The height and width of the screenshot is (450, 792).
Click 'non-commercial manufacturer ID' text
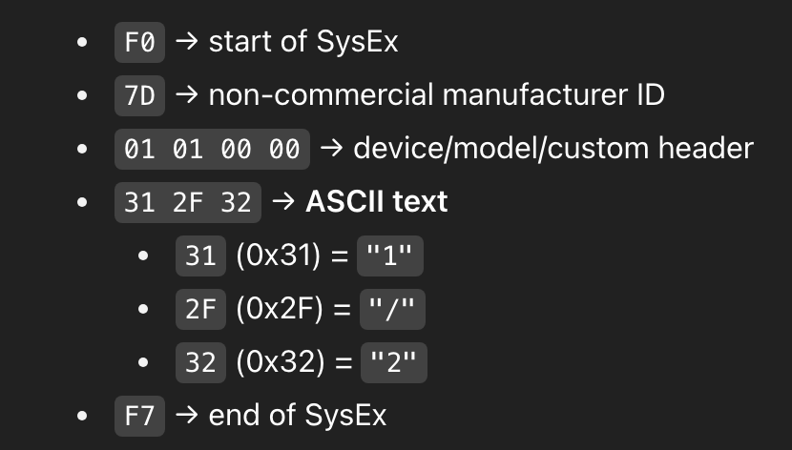click(436, 94)
